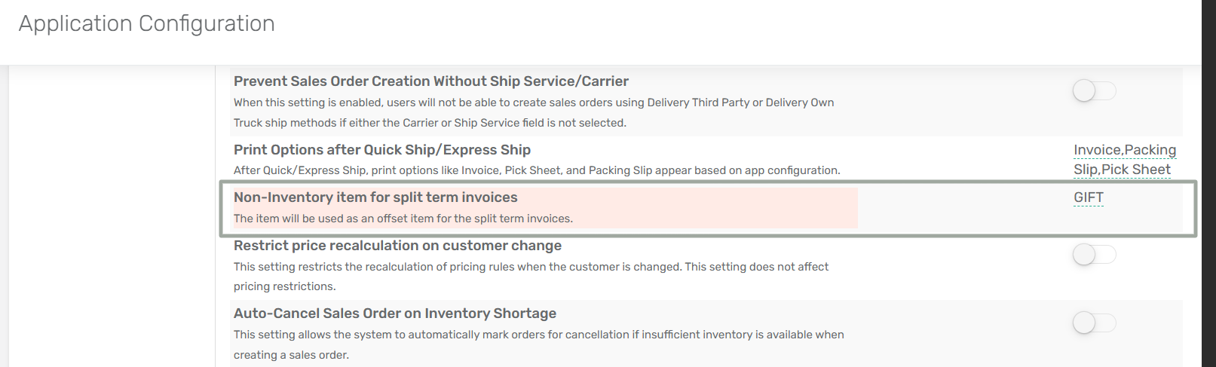
Task: Click the Application Configuration page heading
Action: click(x=146, y=24)
